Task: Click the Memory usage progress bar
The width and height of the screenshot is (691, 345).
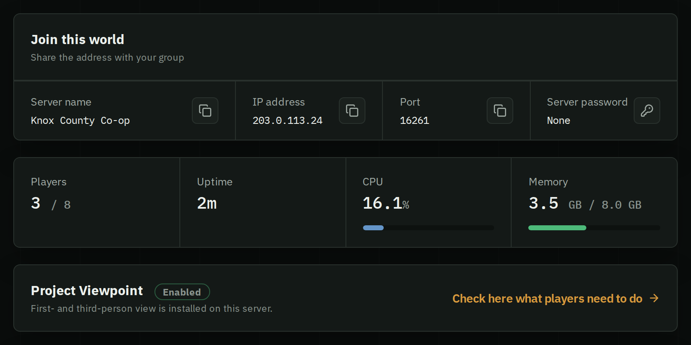Action: 594,228
